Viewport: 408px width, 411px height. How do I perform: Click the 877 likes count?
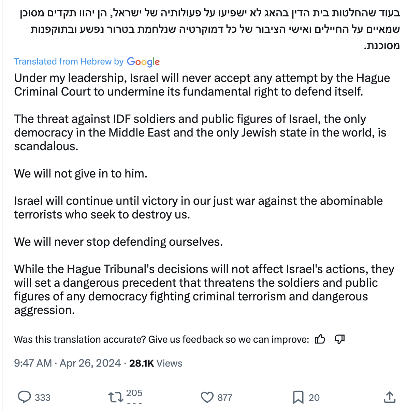click(225, 397)
